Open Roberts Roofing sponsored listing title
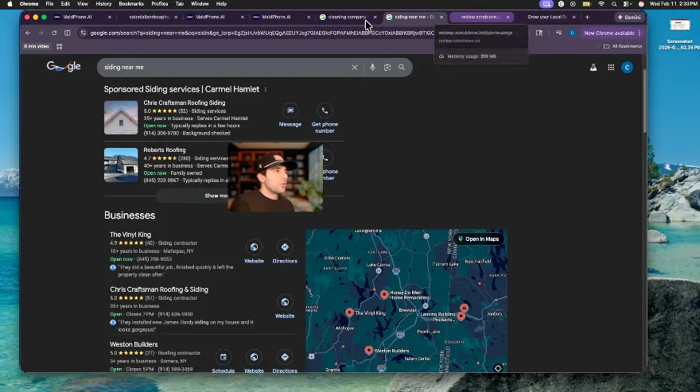Image resolution: width=700 pixels, height=392 pixels. pyautogui.click(x=165, y=150)
